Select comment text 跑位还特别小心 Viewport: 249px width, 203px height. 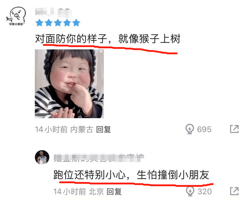[x=90, y=175]
